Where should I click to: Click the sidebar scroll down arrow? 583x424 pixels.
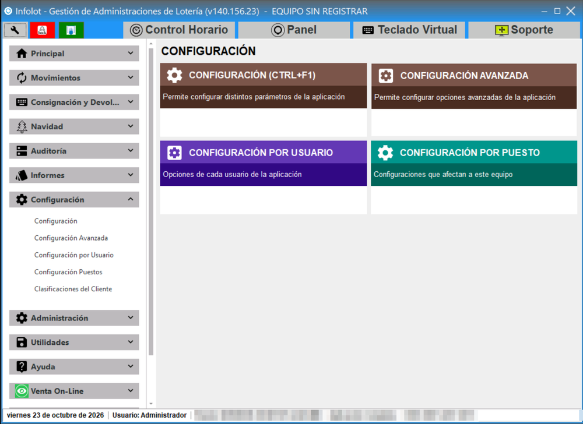pos(151,404)
